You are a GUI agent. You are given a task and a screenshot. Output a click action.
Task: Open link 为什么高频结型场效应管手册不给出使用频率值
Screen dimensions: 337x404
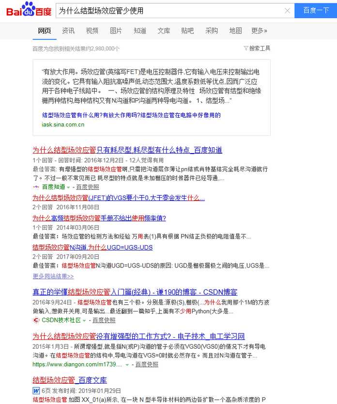click(99, 218)
